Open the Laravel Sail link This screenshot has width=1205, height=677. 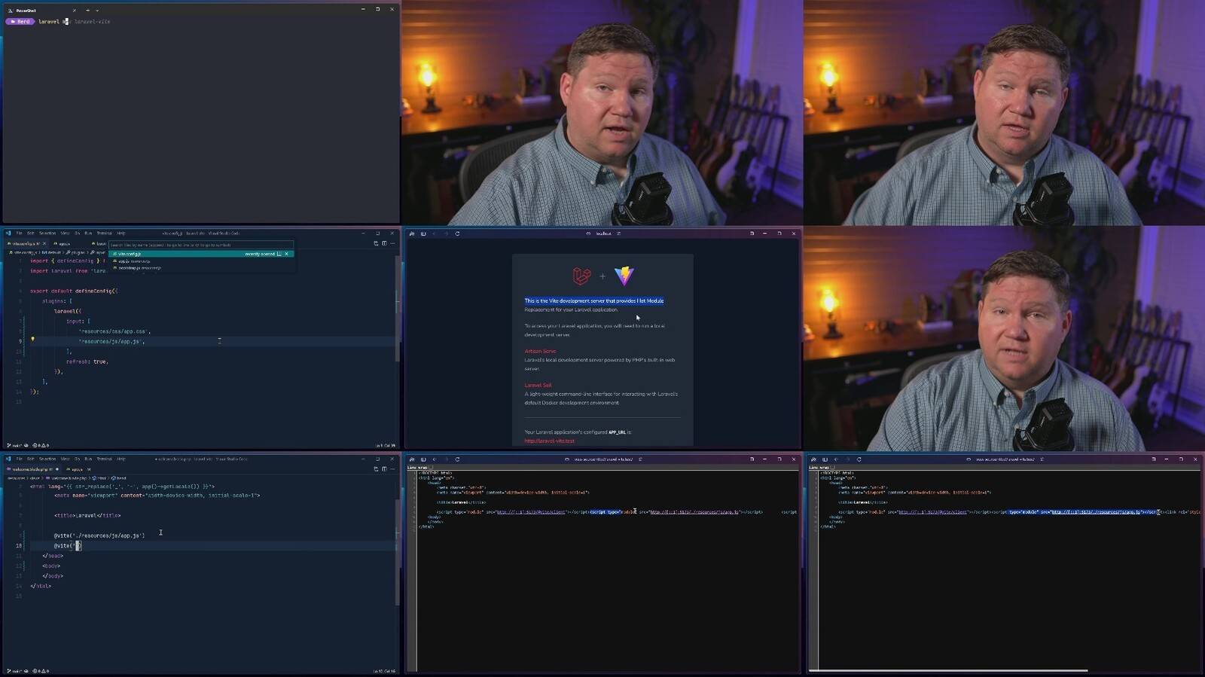538,385
